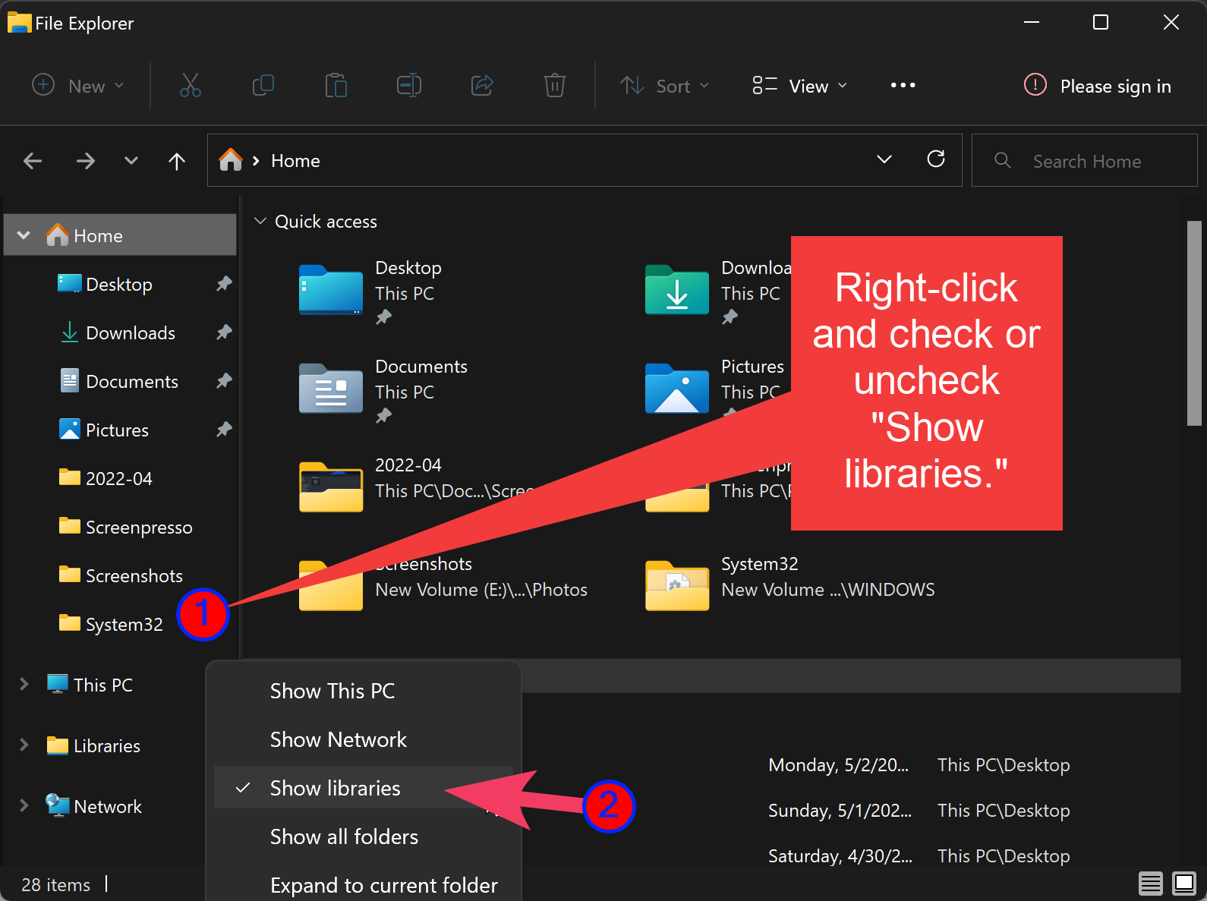This screenshot has height=901, width=1207.
Task: Go forward with the right arrow
Action: pos(86,161)
